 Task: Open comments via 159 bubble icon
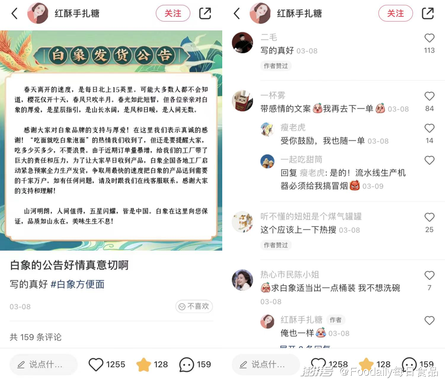click(187, 365)
